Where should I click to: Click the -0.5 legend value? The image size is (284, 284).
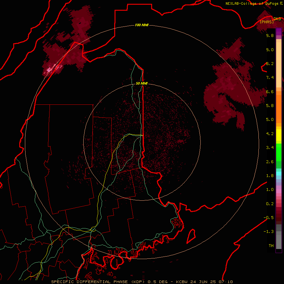[x=269, y=218]
